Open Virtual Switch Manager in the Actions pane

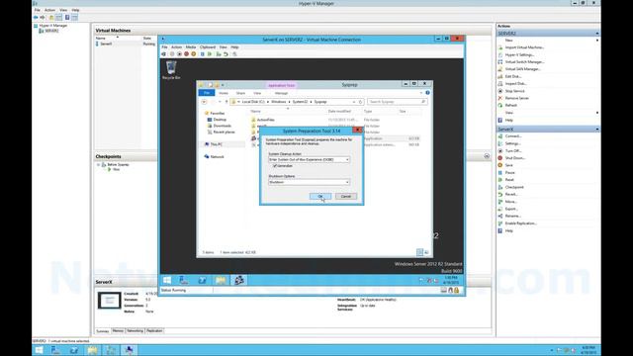(x=524, y=62)
